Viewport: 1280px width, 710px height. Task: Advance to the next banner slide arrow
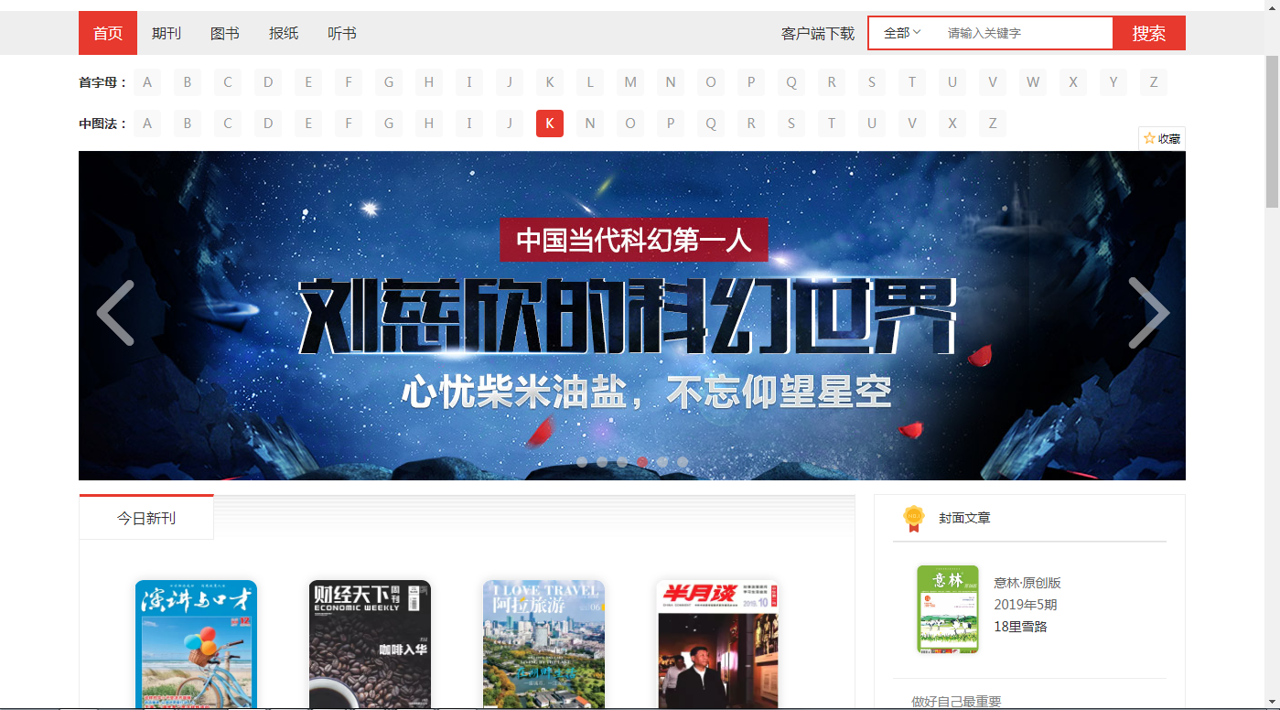click(1148, 313)
